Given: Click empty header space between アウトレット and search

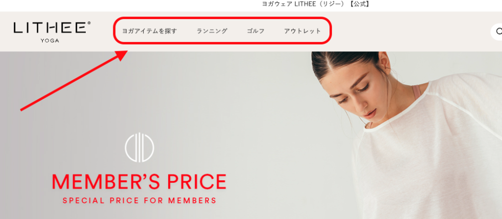Looking at the screenshot, I should pos(410,31).
